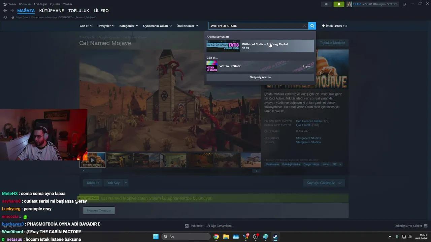
Task: Click the microphone tray icon
Action: tap(397, 237)
